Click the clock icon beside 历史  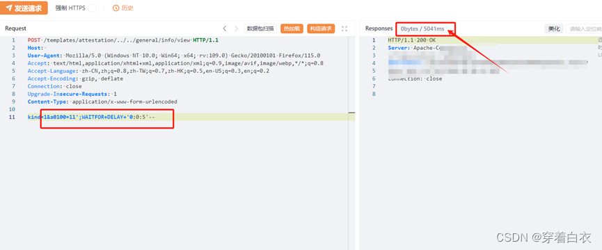point(116,8)
